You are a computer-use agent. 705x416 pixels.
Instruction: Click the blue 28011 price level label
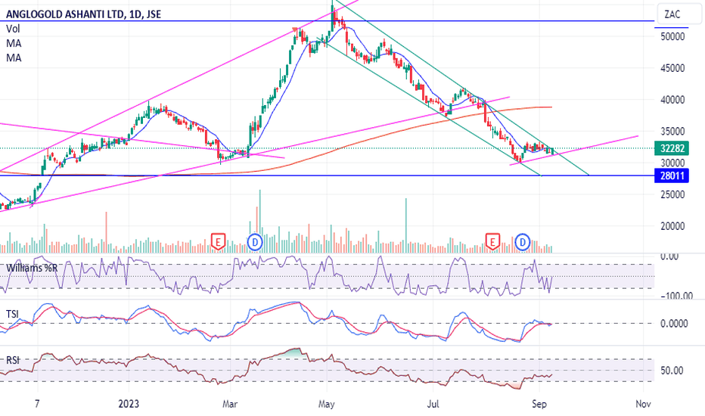pyautogui.click(x=672, y=175)
